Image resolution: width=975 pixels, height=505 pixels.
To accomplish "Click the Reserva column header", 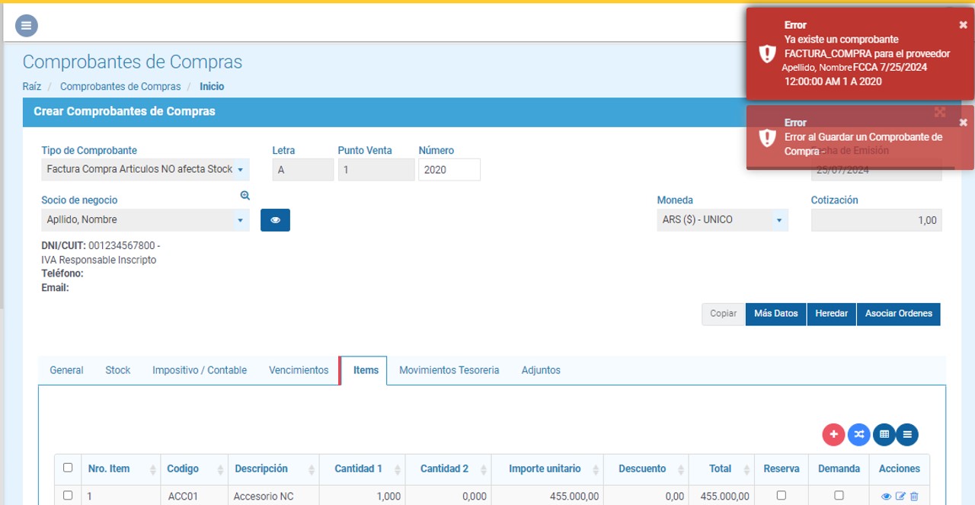I will [782, 469].
